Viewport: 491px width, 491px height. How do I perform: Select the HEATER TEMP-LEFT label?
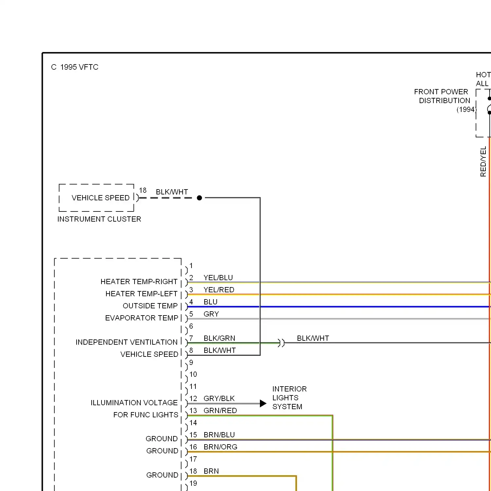click(x=141, y=294)
